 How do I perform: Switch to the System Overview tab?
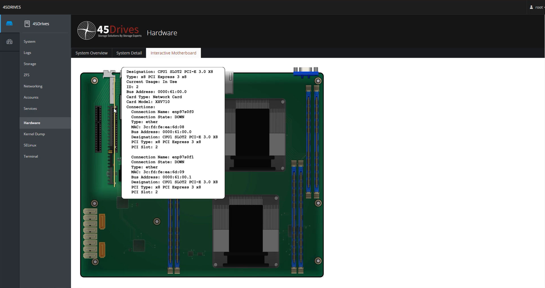pyautogui.click(x=91, y=53)
